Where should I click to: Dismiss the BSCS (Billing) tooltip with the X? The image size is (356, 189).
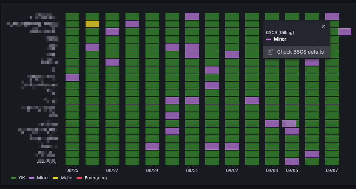(x=324, y=26)
